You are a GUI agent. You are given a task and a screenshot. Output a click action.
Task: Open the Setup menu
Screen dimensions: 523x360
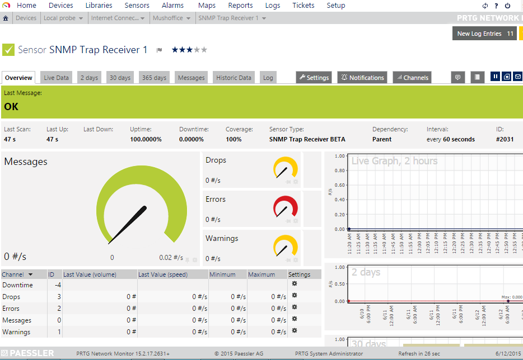(x=336, y=6)
